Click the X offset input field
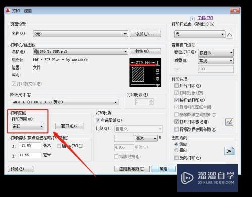This screenshot has height=197, width=252. pos(30,146)
